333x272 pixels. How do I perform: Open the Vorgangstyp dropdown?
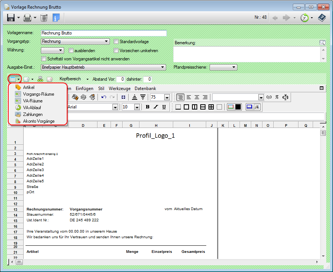(x=75, y=42)
